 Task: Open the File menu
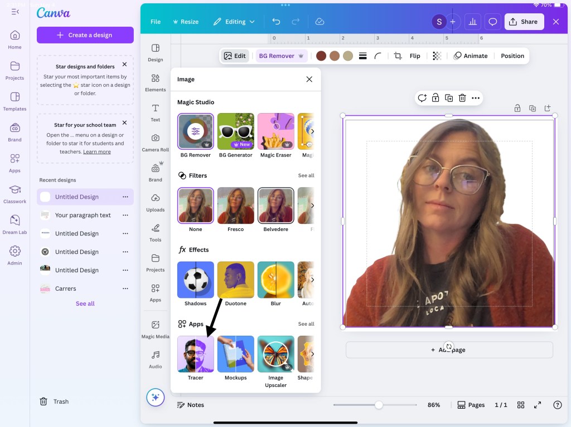156,22
